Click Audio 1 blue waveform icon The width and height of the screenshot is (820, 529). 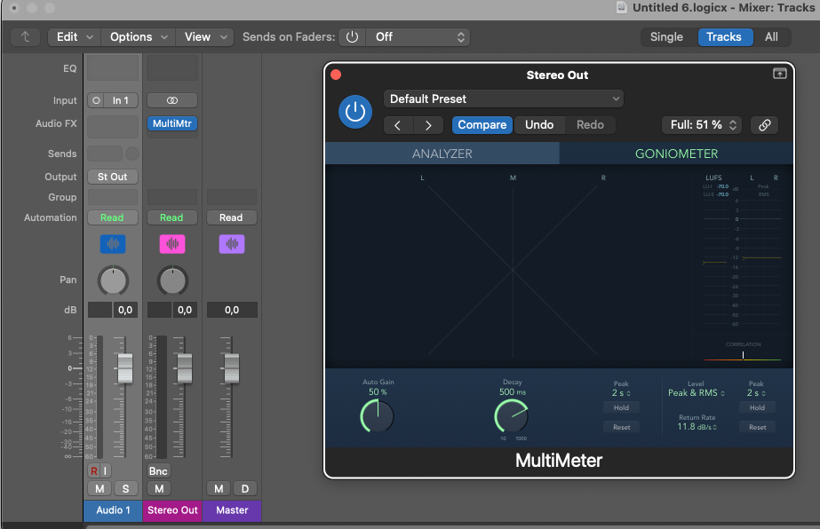click(113, 243)
